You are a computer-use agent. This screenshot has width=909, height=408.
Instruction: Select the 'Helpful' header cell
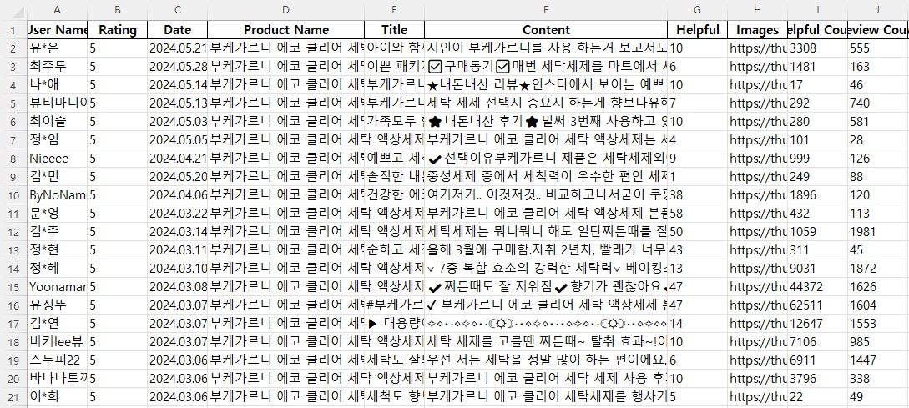point(697,30)
